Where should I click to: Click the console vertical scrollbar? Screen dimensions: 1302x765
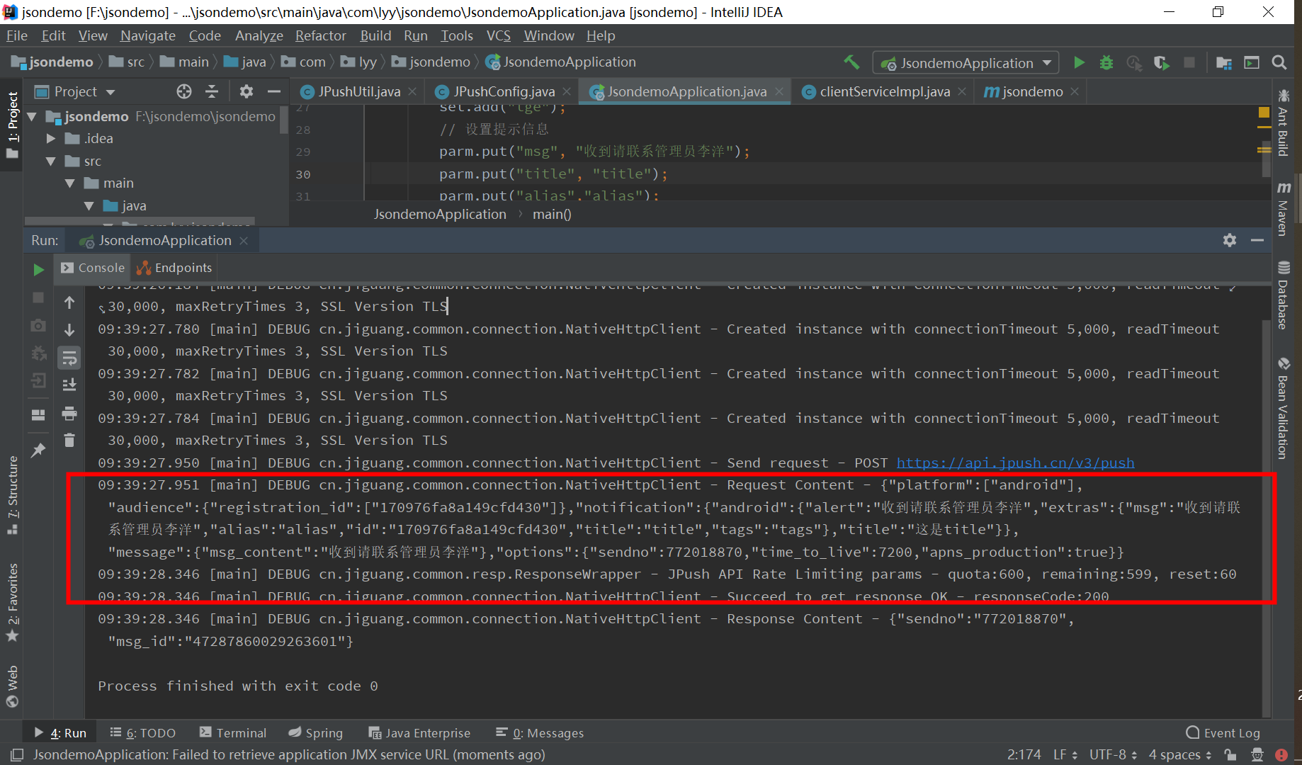click(1267, 517)
